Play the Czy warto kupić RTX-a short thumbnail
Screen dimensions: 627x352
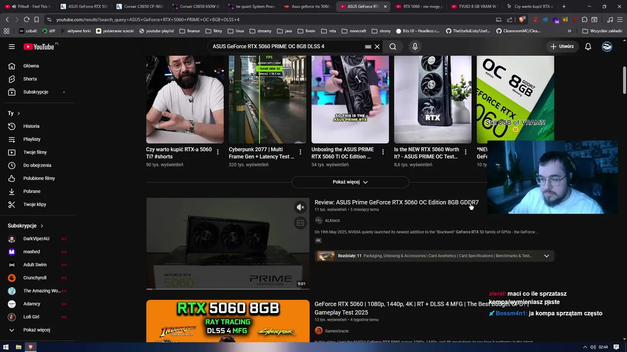coord(185,99)
